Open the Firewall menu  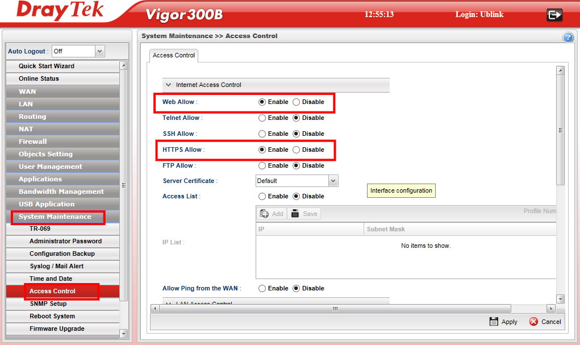[x=33, y=142]
